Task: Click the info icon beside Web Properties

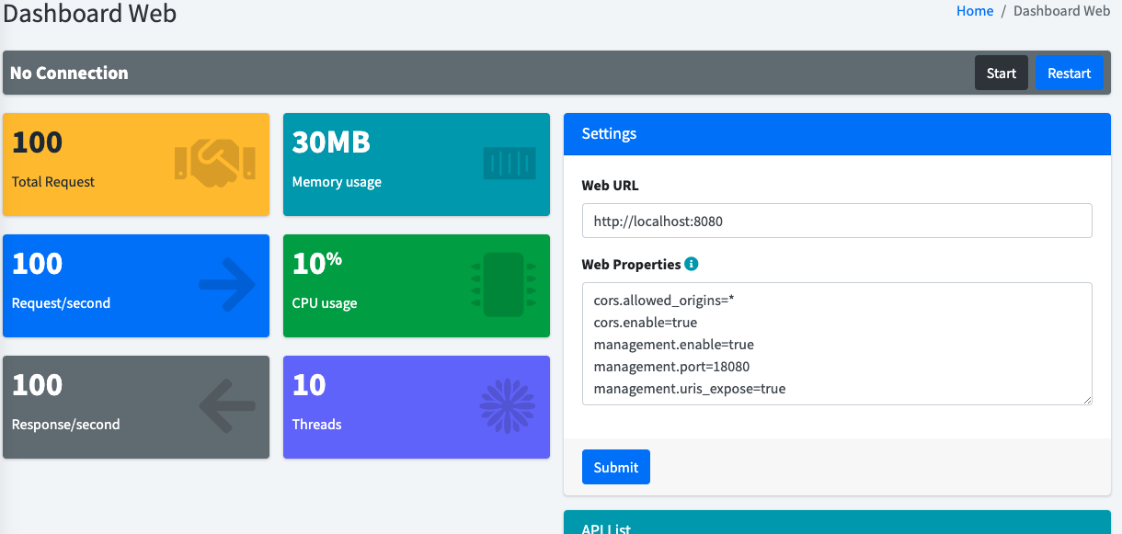Action: coord(692,264)
